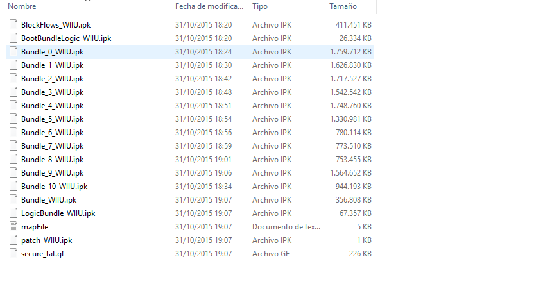Screen dimensions: 536x282
Task: Sort files by the Tipo column header
Action: (260, 6)
